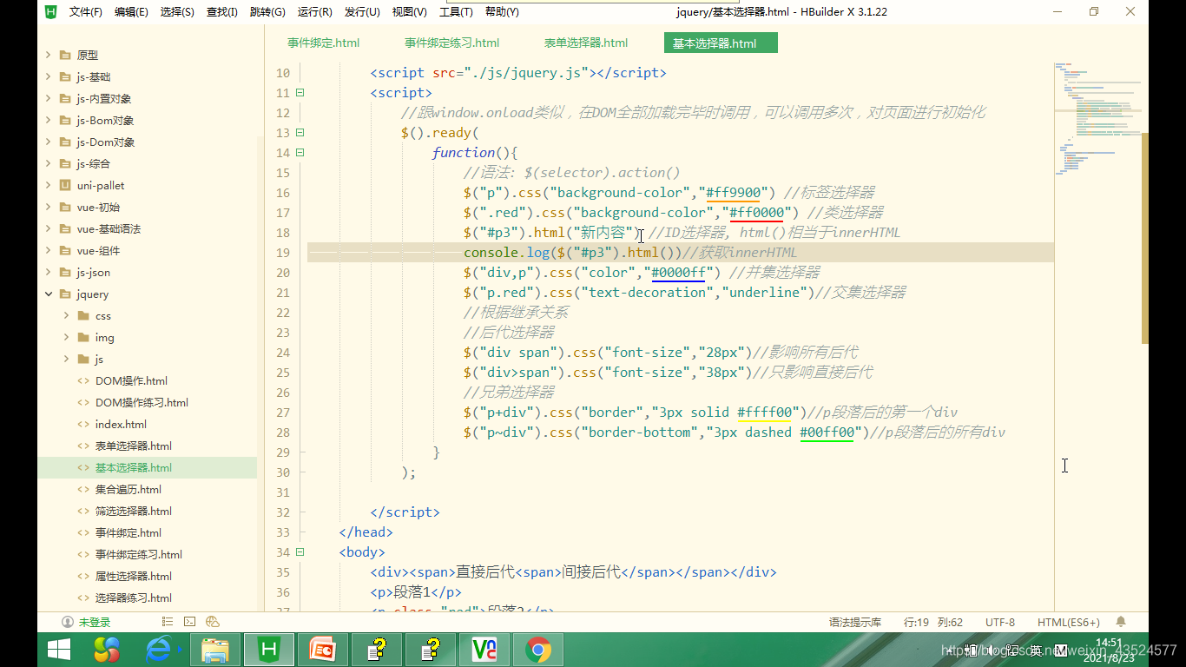Click the green #00ff00 color value
1186x667 pixels.
[827, 433]
